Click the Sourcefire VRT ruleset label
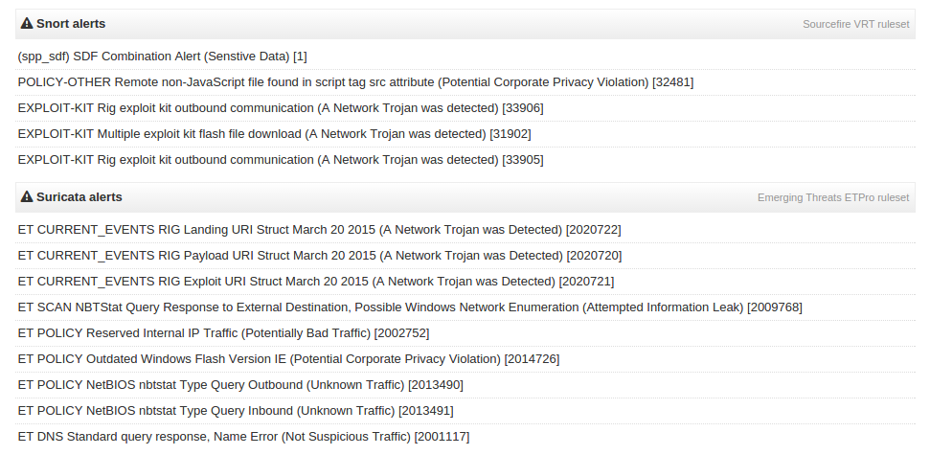 pyautogui.click(x=856, y=24)
